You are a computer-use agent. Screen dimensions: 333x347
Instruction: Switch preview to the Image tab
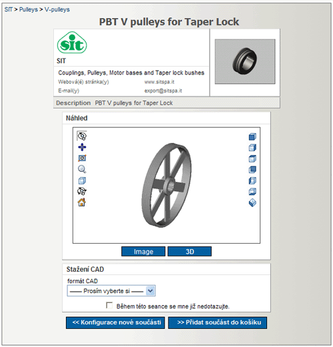(143, 252)
